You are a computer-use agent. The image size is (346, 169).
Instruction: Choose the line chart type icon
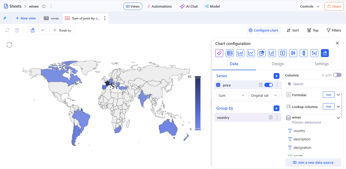251,53
